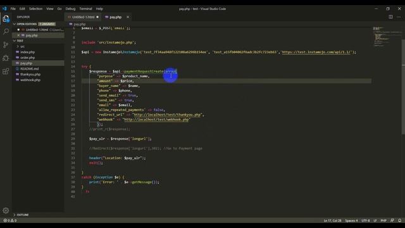Click the unsaved badge in Open Editors
The width and height of the screenshot is (405, 228).
tap(47, 24)
